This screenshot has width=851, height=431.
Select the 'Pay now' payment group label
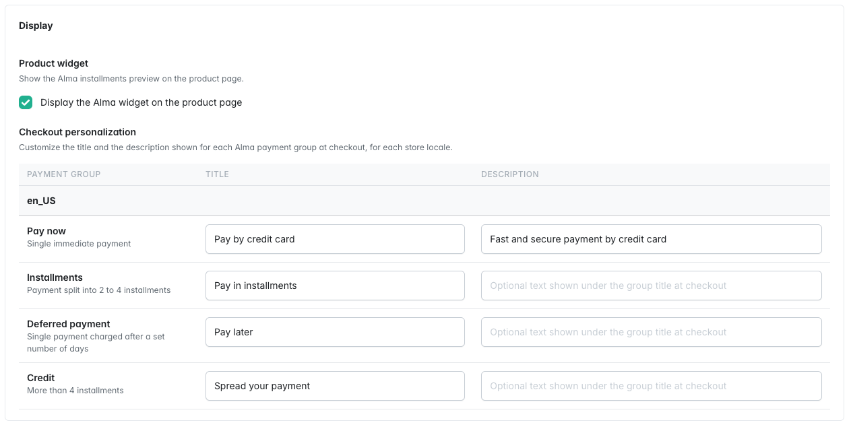coord(46,231)
